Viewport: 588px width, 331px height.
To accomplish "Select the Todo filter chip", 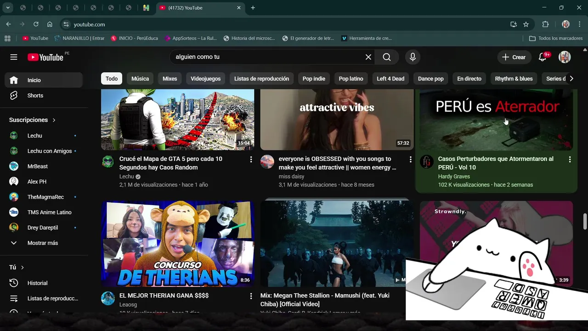I will pos(112,79).
